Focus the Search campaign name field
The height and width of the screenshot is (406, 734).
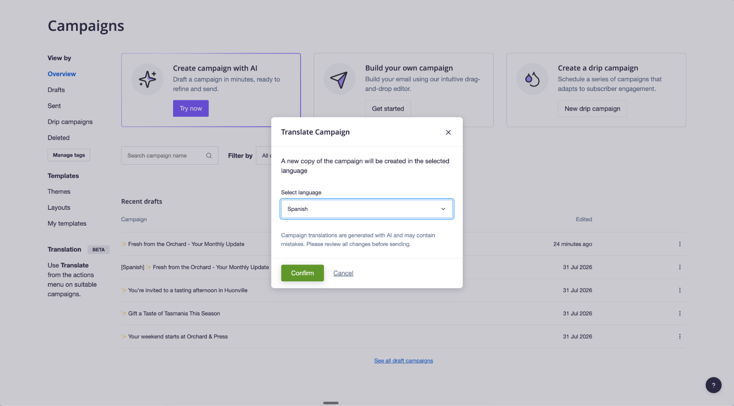coord(170,156)
